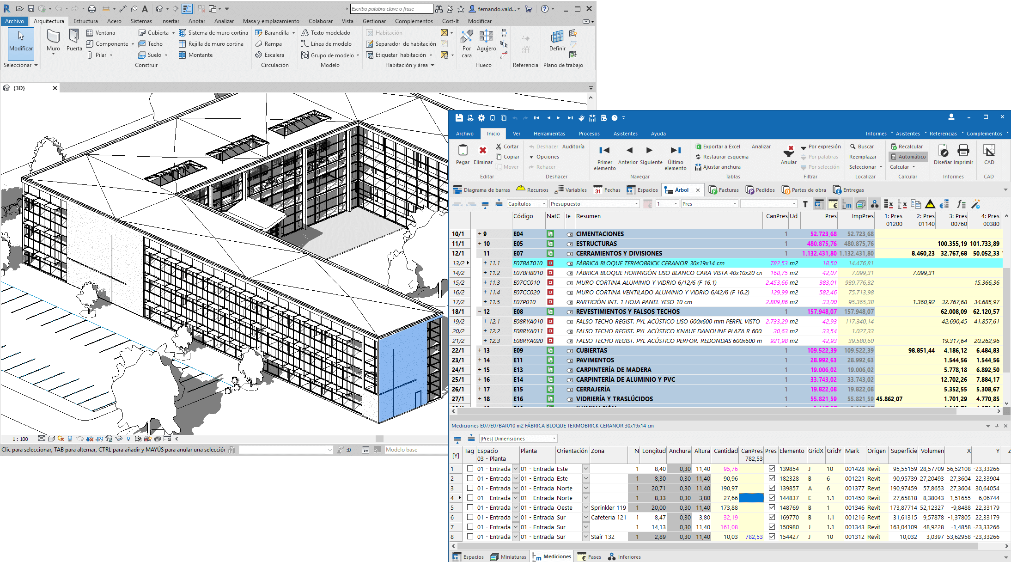Toggle Pres checkbox for element 139854
This screenshot has width=1011, height=562.
[x=772, y=469]
